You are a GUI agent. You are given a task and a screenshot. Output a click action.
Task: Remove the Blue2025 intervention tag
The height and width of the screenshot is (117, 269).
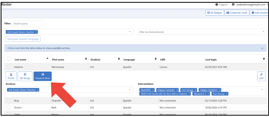click(153, 90)
